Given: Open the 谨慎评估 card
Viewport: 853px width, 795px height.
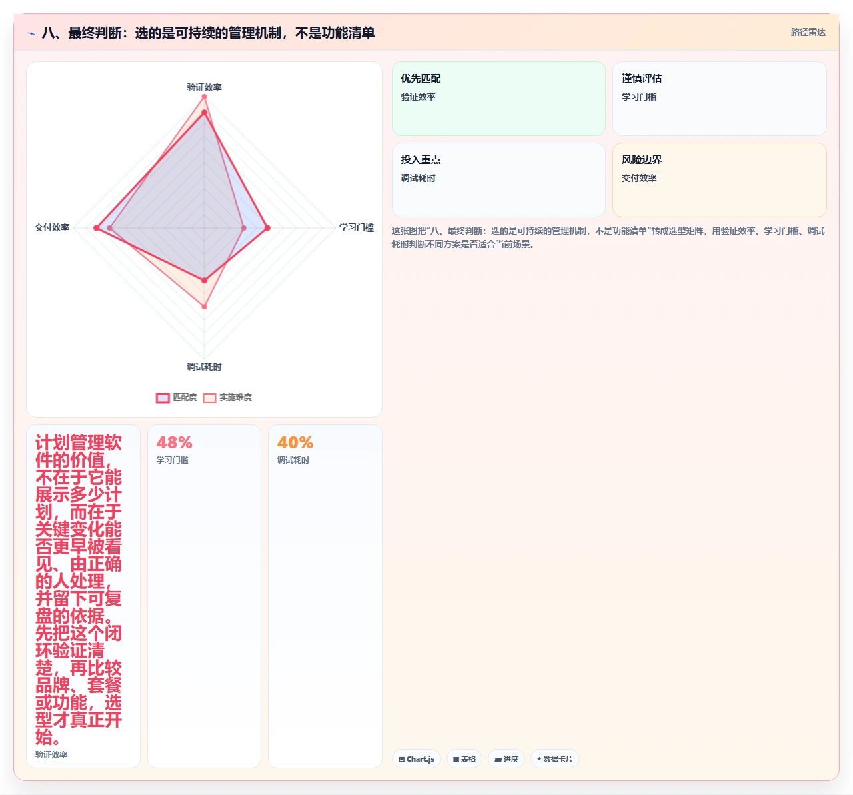Looking at the screenshot, I should pos(720,99).
